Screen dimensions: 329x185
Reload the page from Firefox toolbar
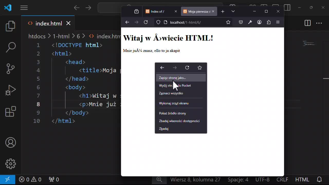click(x=146, y=22)
